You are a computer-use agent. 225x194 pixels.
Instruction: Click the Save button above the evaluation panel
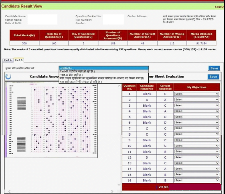[214, 69]
